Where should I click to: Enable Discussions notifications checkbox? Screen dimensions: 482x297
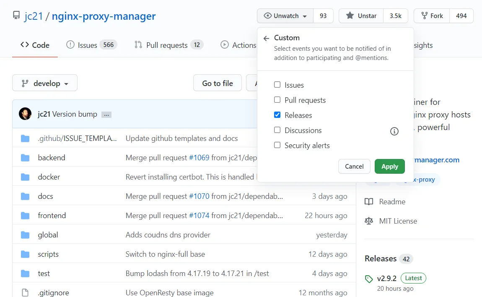click(277, 130)
